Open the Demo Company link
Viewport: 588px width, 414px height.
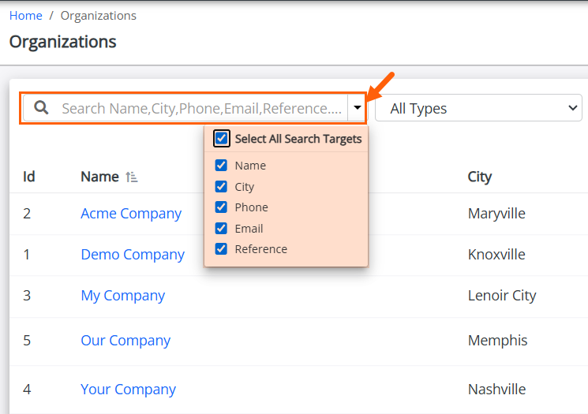[133, 255]
